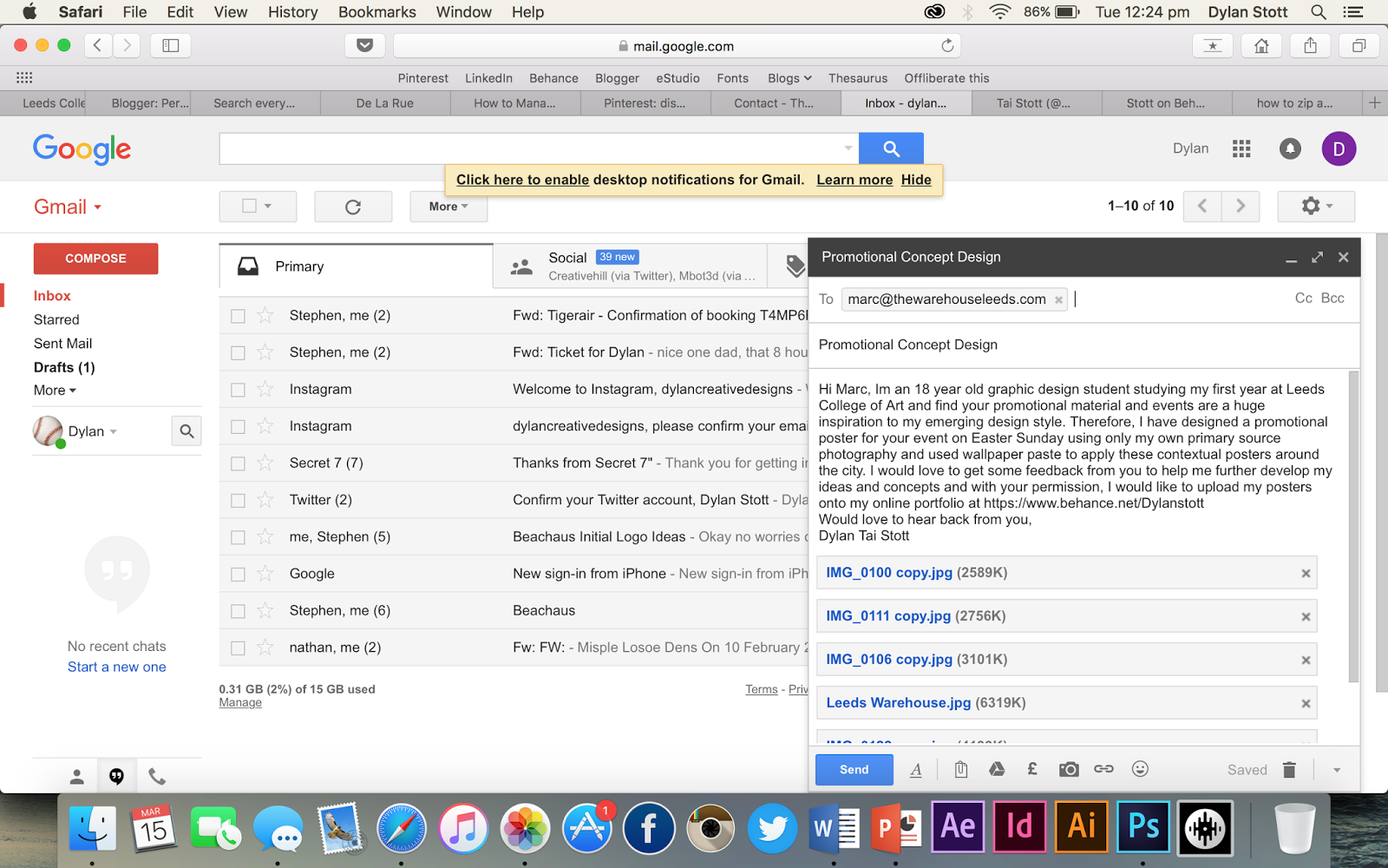Star the Beachaus Initial Logo Ideas email
Viewport: 1388px width, 868px height.
[265, 536]
